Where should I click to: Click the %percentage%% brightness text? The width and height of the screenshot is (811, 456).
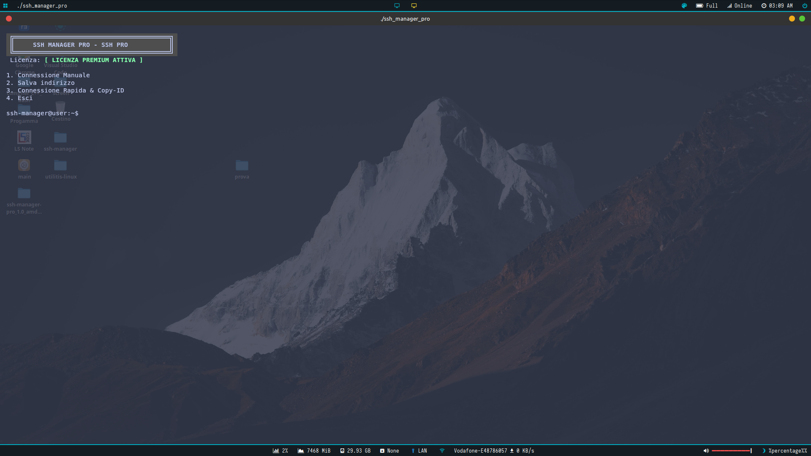(788, 451)
